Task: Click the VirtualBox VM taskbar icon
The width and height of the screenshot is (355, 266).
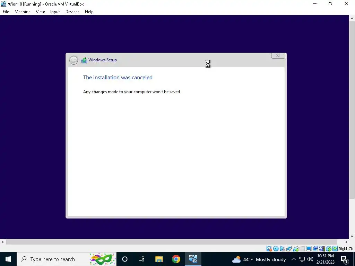Action: pyautogui.click(x=193, y=259)
